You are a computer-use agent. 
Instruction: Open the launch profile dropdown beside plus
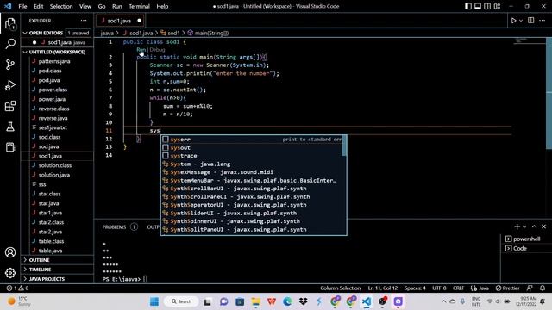click(524, 226)
